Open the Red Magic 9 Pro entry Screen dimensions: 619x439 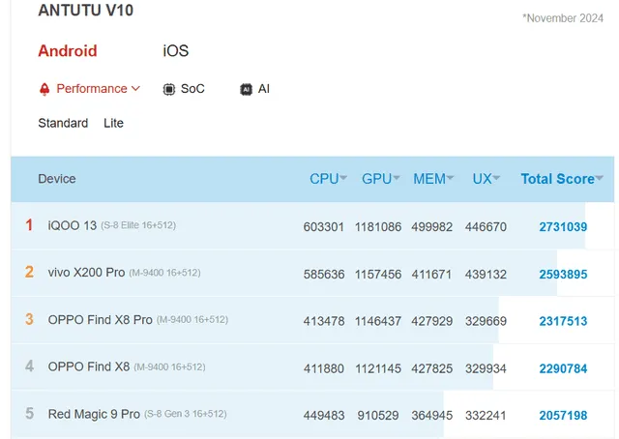[x=94, y=414]
